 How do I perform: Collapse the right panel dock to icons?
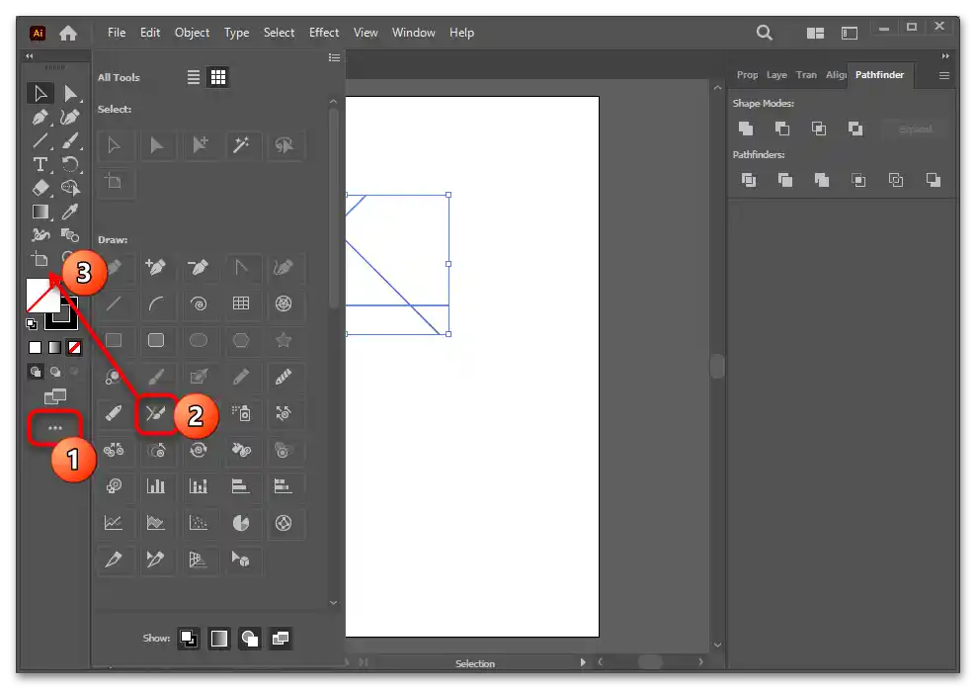click(945, 56)
